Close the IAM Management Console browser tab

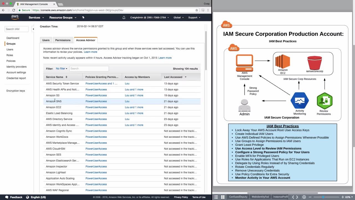point(54,4)
